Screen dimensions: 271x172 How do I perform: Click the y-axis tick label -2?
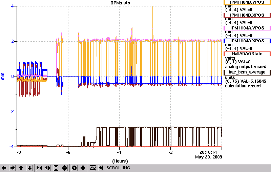click(x=12, y=112)
